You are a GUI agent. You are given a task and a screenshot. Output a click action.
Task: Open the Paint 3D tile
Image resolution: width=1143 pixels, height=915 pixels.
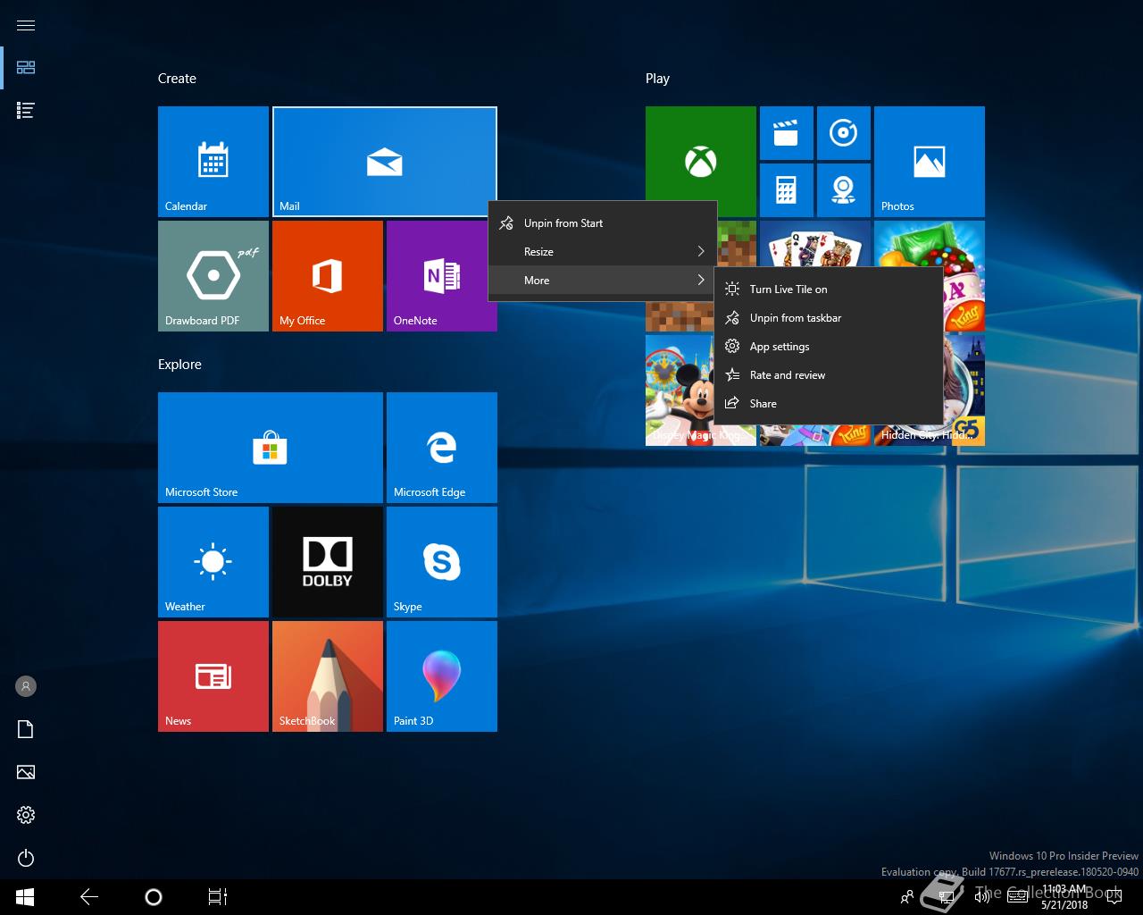[442, 676]
